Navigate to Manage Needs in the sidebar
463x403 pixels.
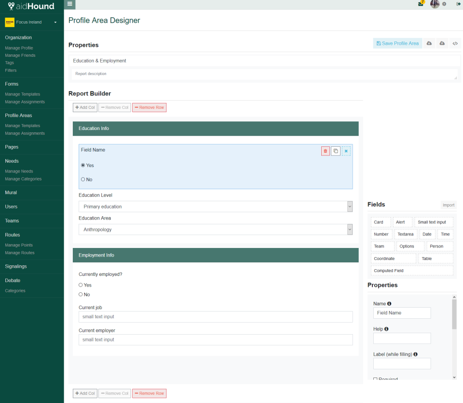[19, 171]
